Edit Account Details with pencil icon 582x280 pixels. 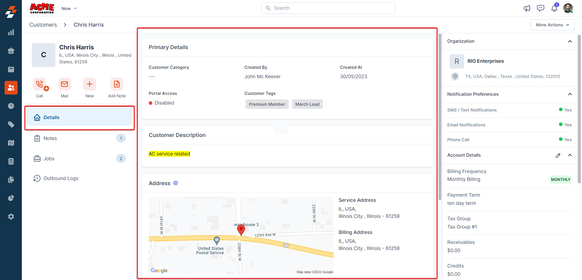(558, 155)
